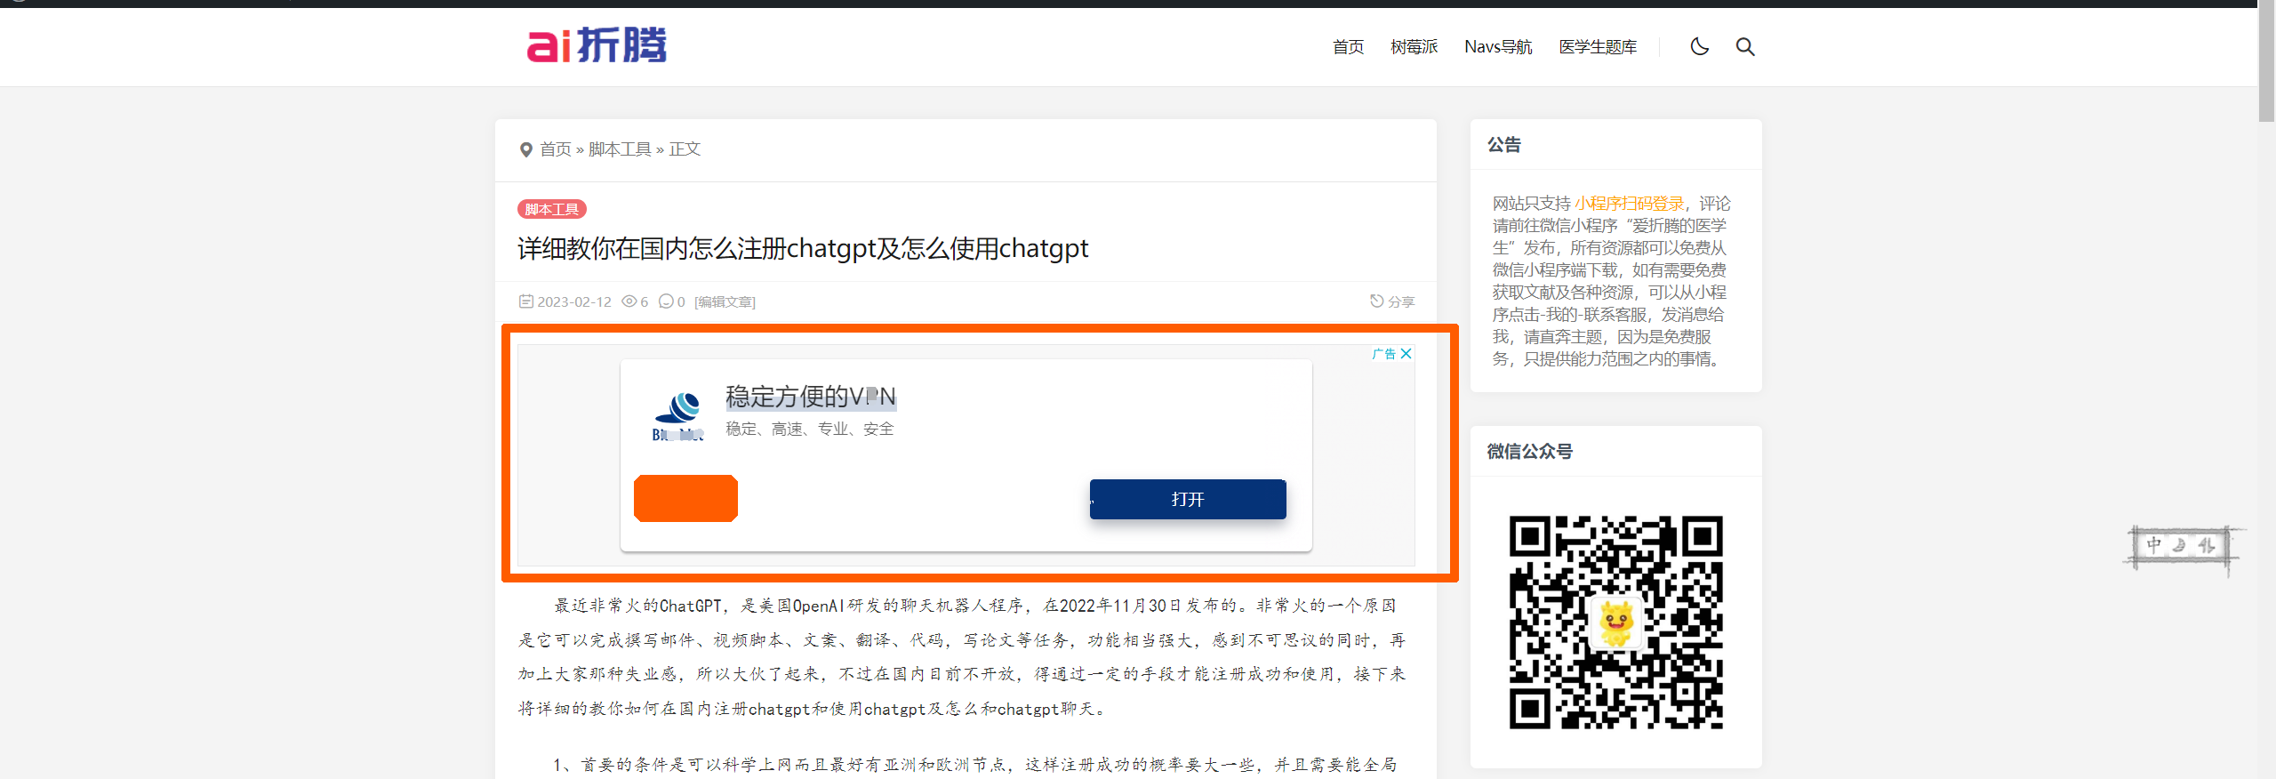Go to 首页 in the breadcrumb
The image size is (2276, 779).
pos(556,149)
